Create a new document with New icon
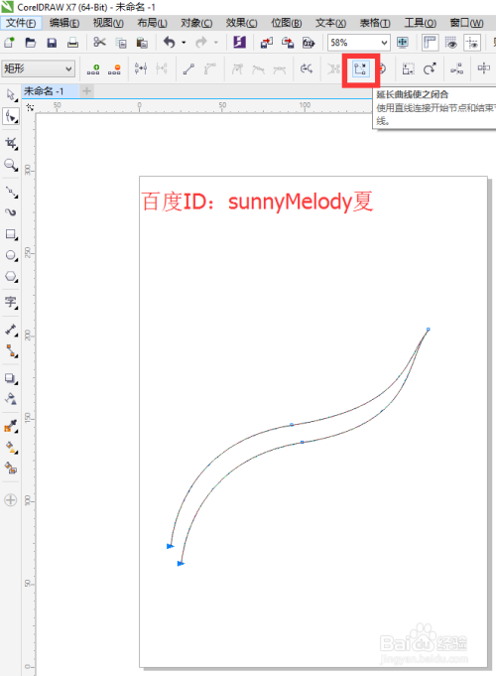The width and height of the screenshot is (496, 676). point(9,43)
